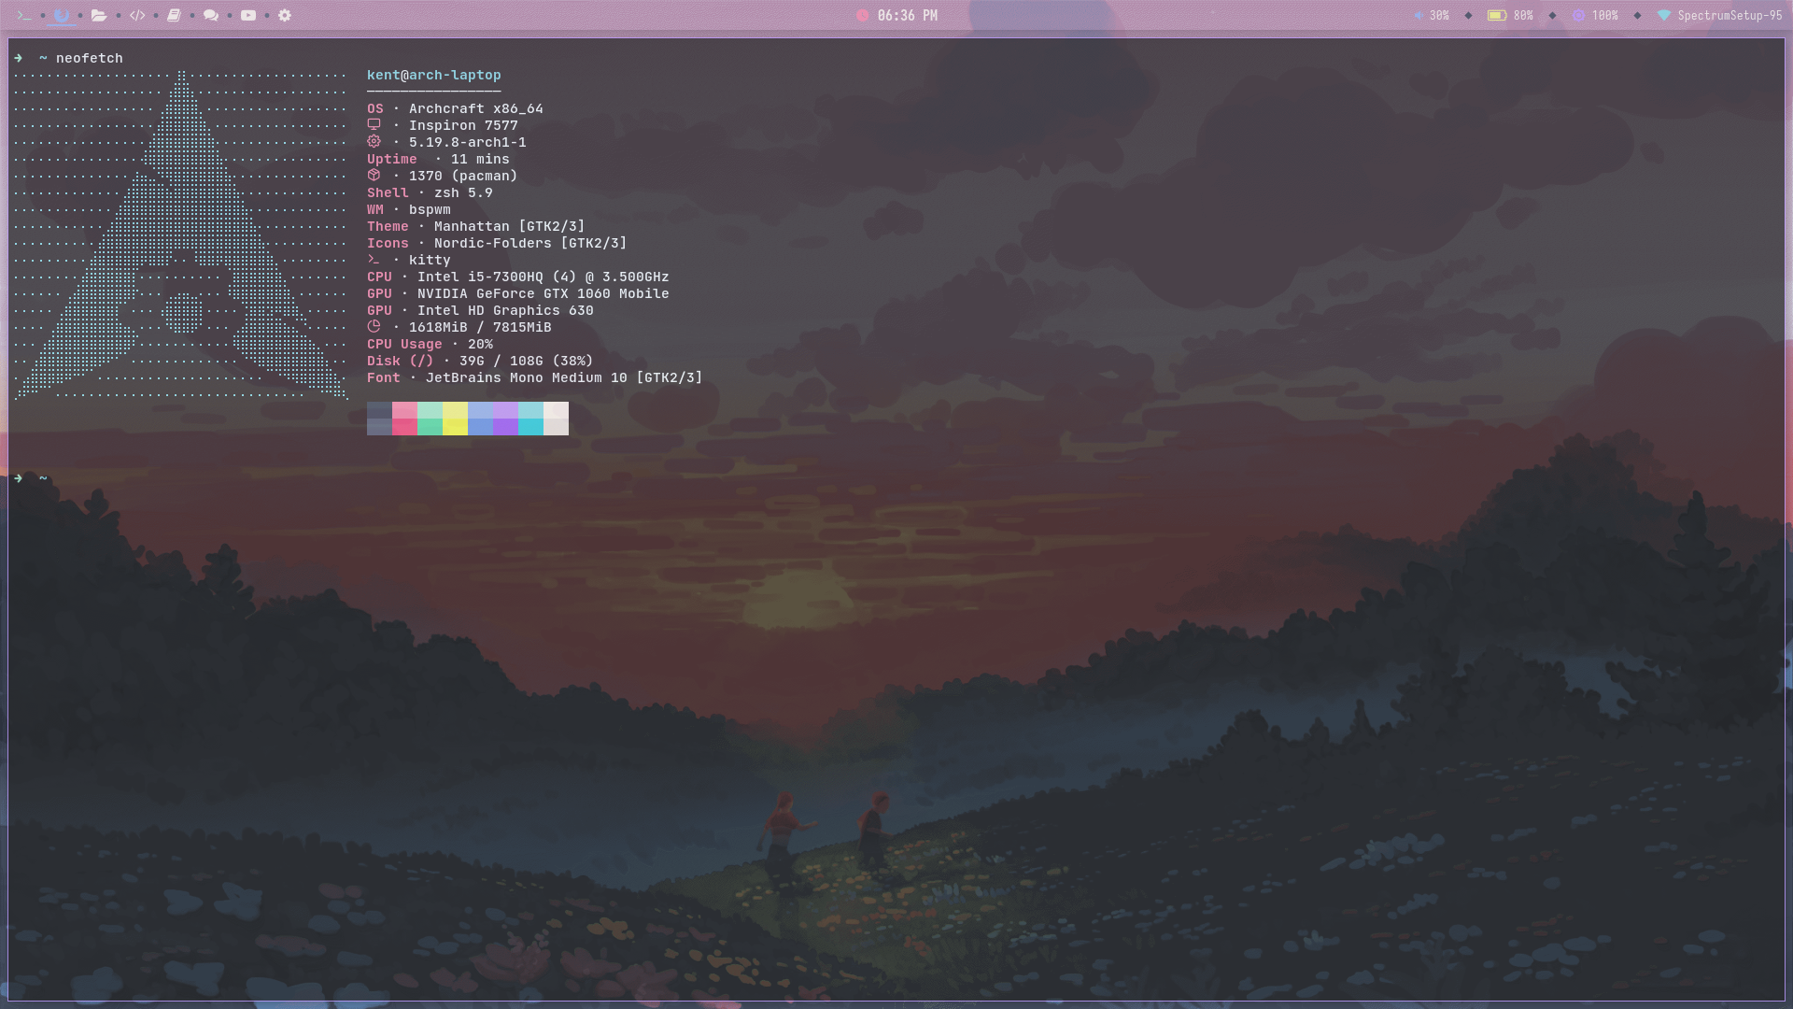Launch the YouTube icon
1793x1009 pixels.
click(x=247, y=15)
